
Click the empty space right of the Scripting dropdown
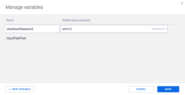click(x=174, y=29)
